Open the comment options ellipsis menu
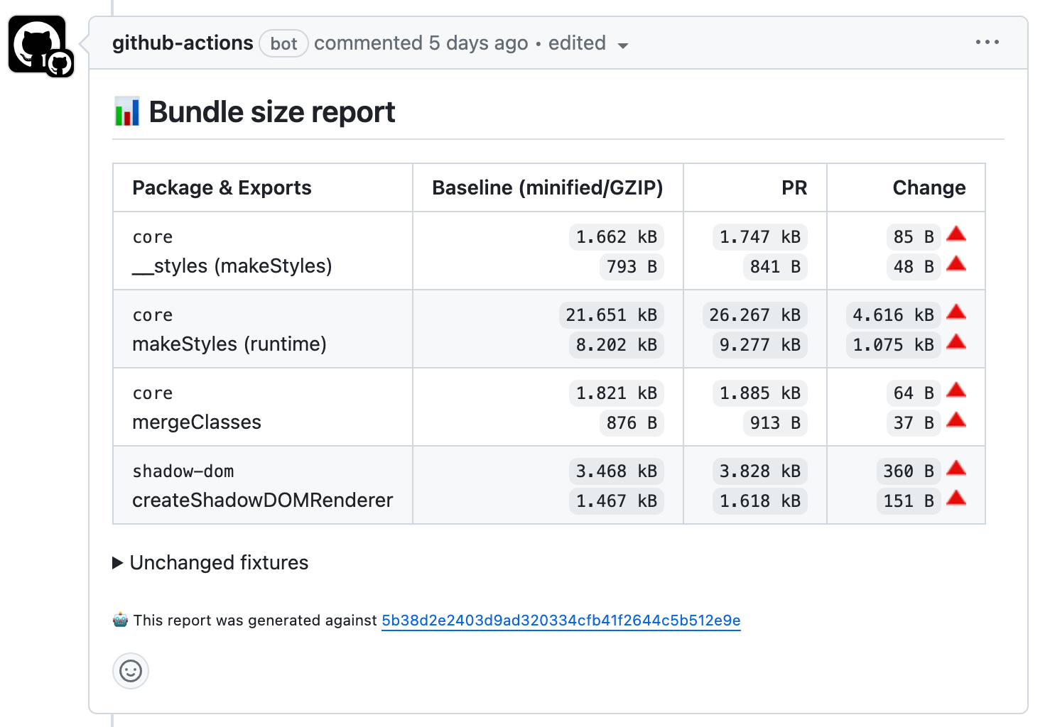 987,43
